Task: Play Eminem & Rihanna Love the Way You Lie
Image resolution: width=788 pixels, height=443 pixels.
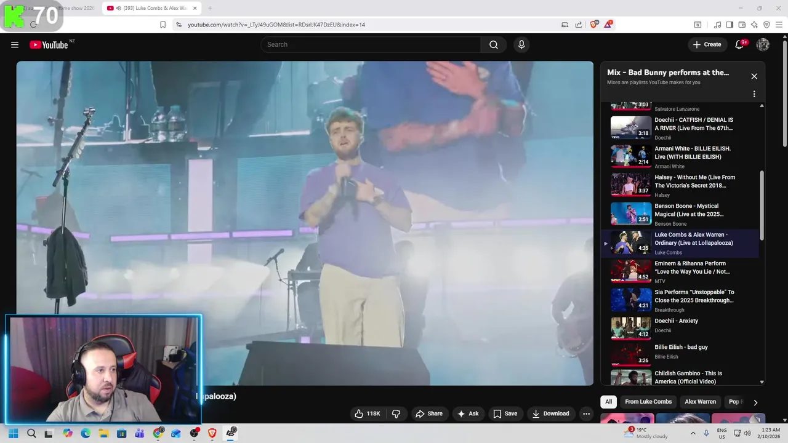Action: [680, 271]
